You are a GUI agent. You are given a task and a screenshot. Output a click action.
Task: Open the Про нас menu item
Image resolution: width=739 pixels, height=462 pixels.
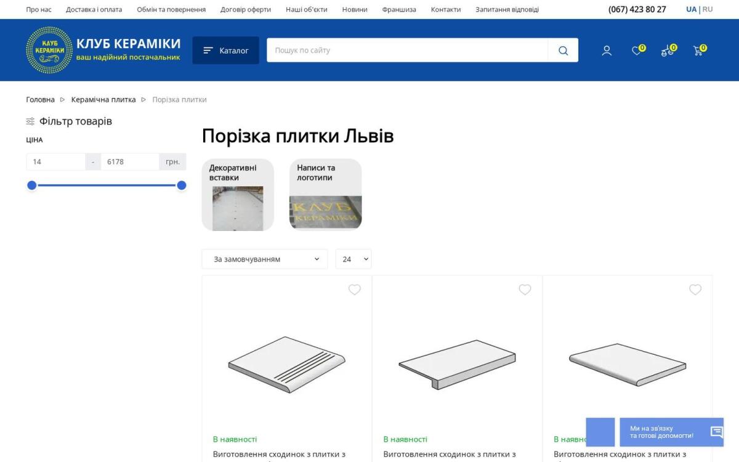tap(39, 9)
